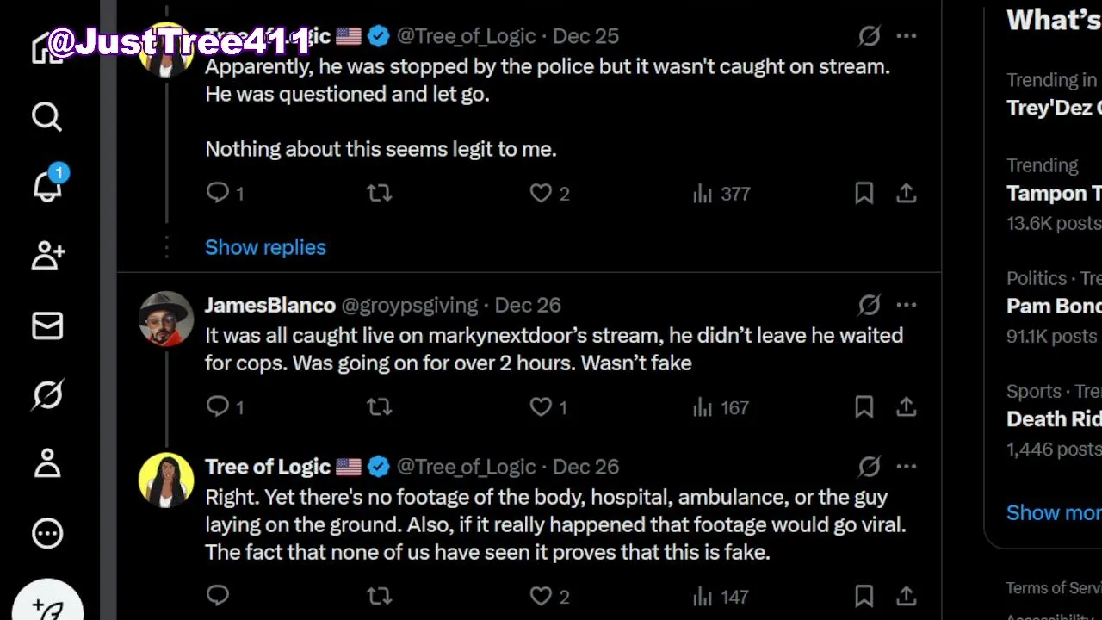The width and height of the screenshot is (1102, 620).
Task: Open Grok icon in the left sidebar
Action: [x=47, y=394]
